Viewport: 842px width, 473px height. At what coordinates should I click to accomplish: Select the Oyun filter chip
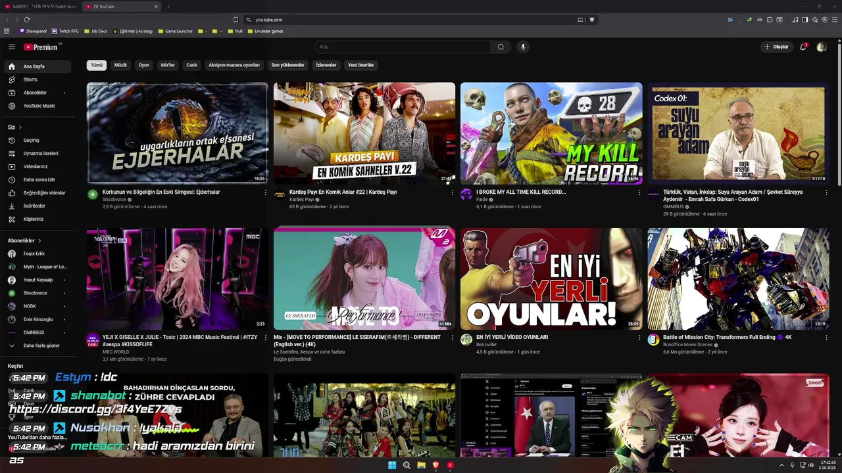pos(144,65)
